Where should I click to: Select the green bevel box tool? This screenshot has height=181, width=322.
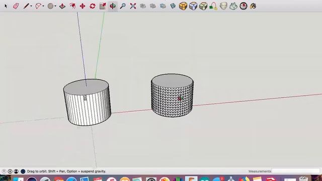[203, 6]
